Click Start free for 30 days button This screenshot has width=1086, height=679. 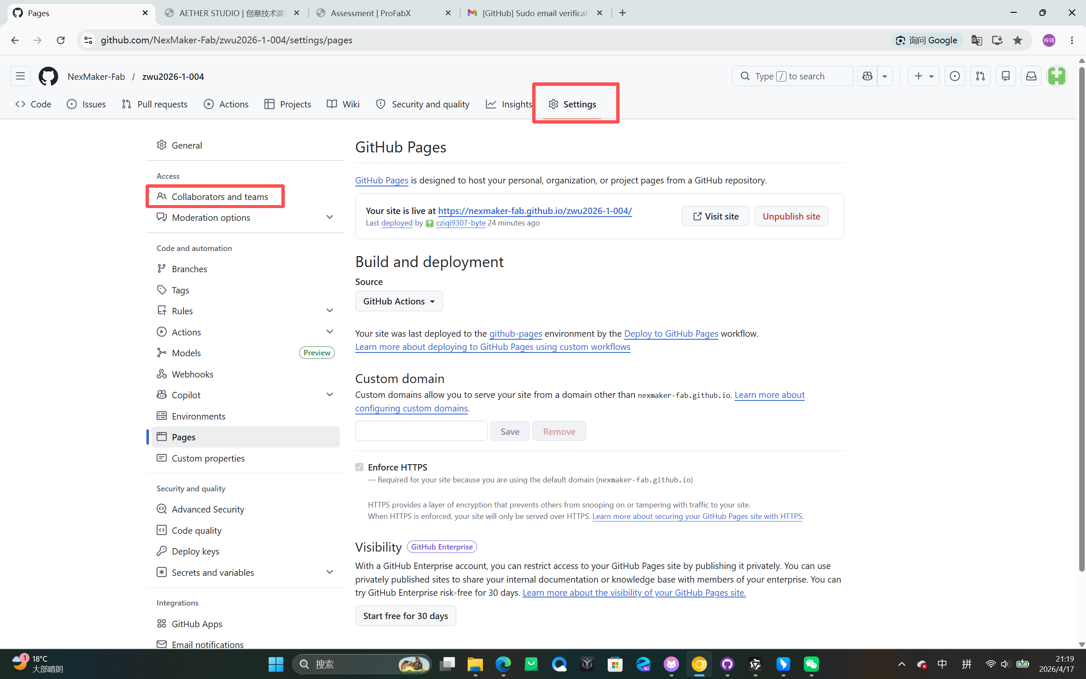pyautogui.click(x=406, y=616)
